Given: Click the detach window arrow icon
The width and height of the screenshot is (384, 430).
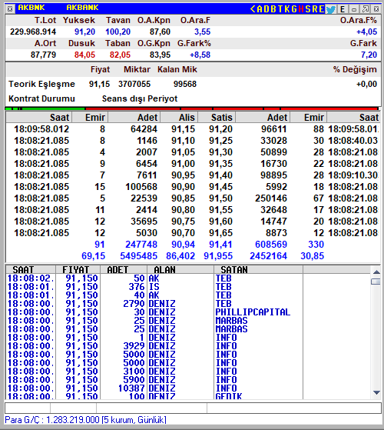Looking at the screenshot, I should point(365,9).
